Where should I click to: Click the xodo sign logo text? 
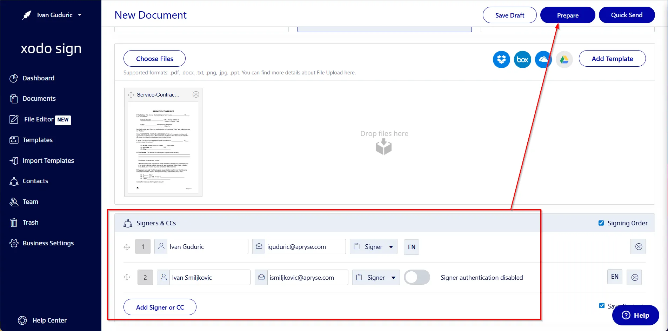click(51, 48)
